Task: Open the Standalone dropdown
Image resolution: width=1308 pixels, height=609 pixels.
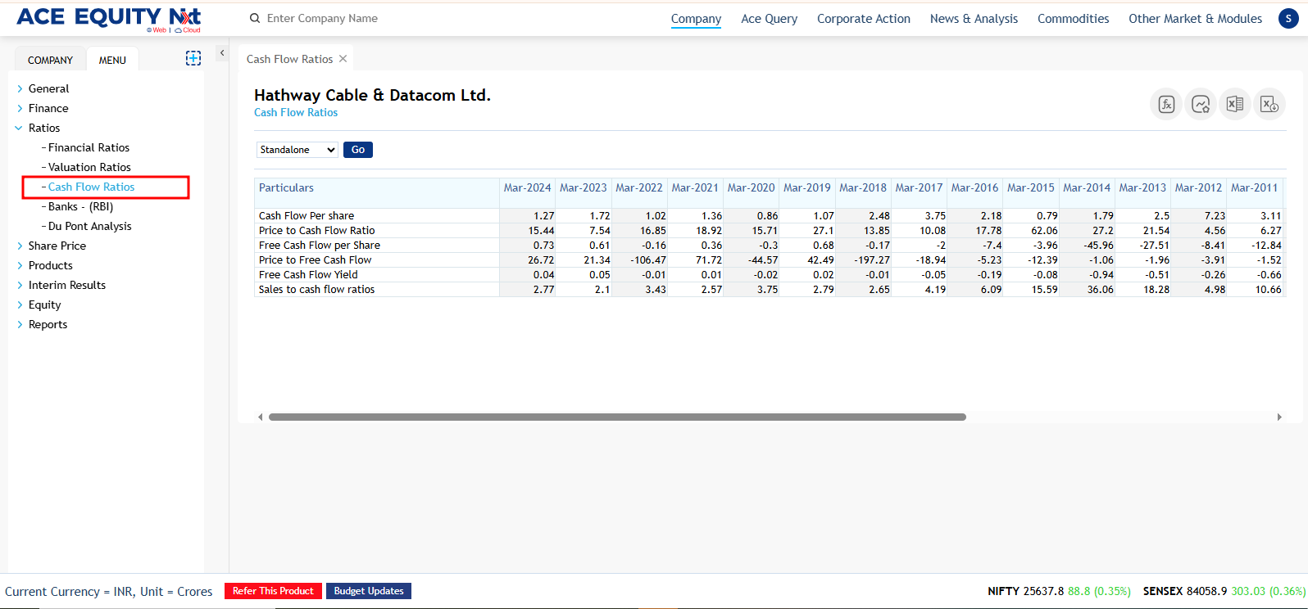Action: [x=297, y=150]
